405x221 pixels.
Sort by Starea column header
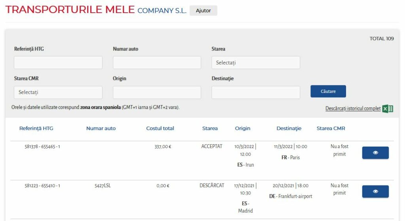pyautogui.click(x=210, y=128)
